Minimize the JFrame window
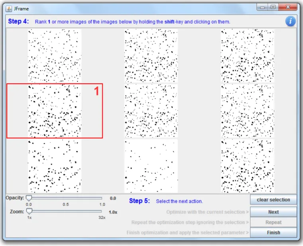Image resolution: width=303 pixels, height=246 pixels. (x=262, y=7)
